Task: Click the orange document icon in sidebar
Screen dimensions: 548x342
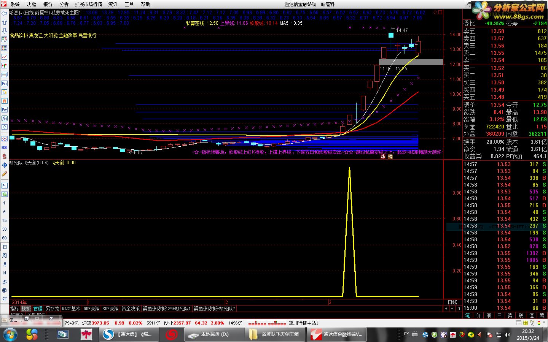Action: (4, 101)
